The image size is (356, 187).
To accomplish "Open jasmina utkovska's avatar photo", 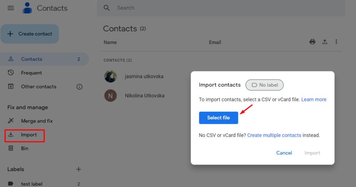I will point(111,76).
